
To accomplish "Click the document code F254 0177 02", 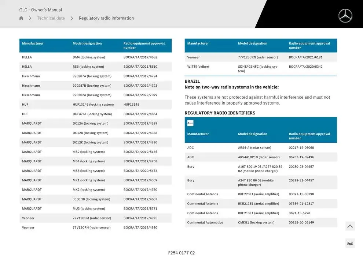I will 181,253.
